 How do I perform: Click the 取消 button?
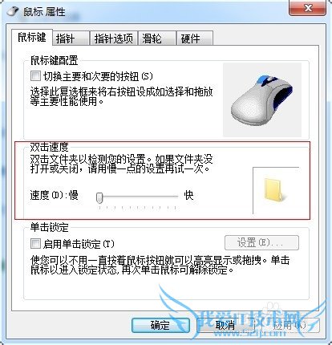click(225, 325)
